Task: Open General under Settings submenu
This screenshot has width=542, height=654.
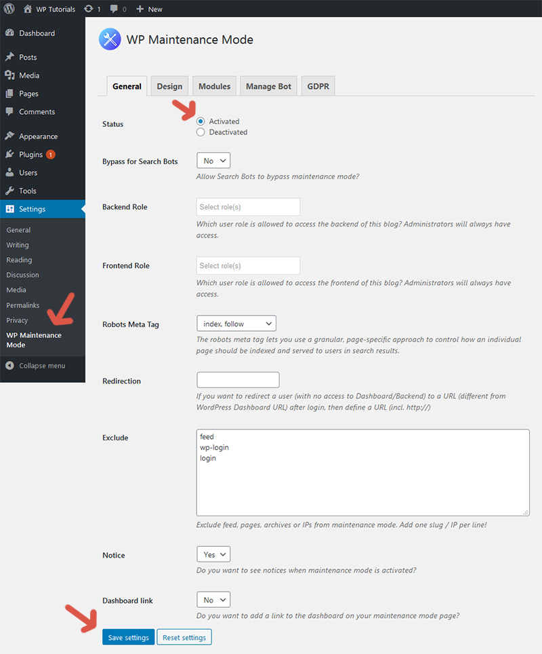Action: click(x=18, y=230)
